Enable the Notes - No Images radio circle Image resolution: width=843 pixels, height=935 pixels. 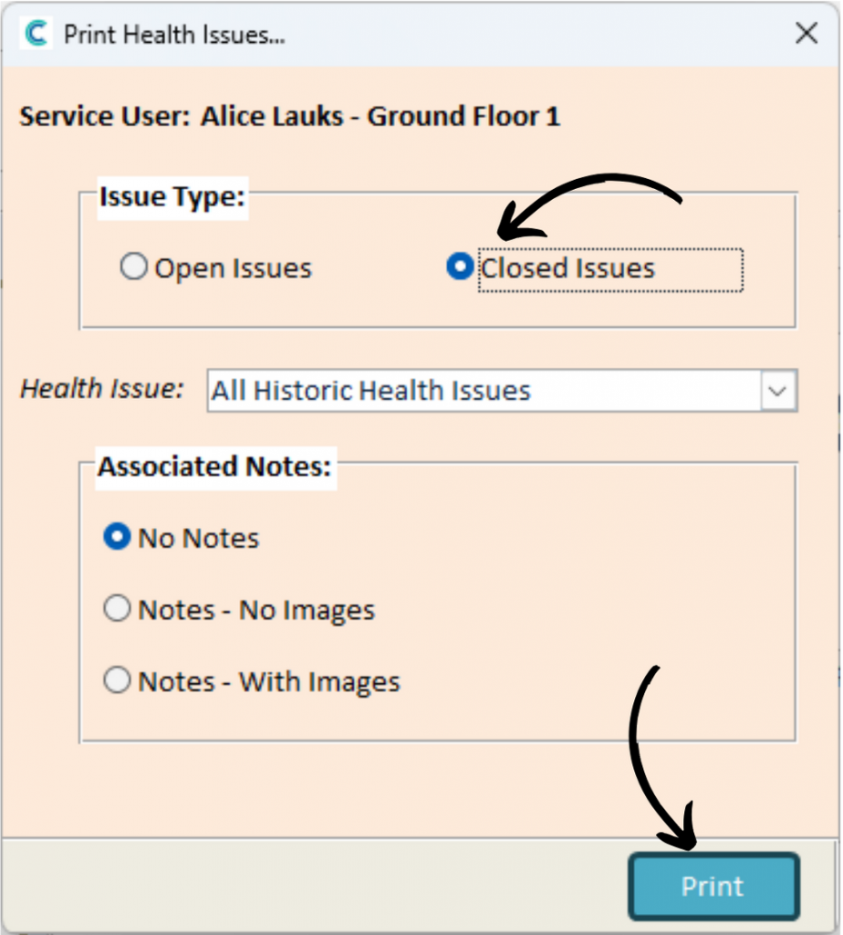pos(118,610)
